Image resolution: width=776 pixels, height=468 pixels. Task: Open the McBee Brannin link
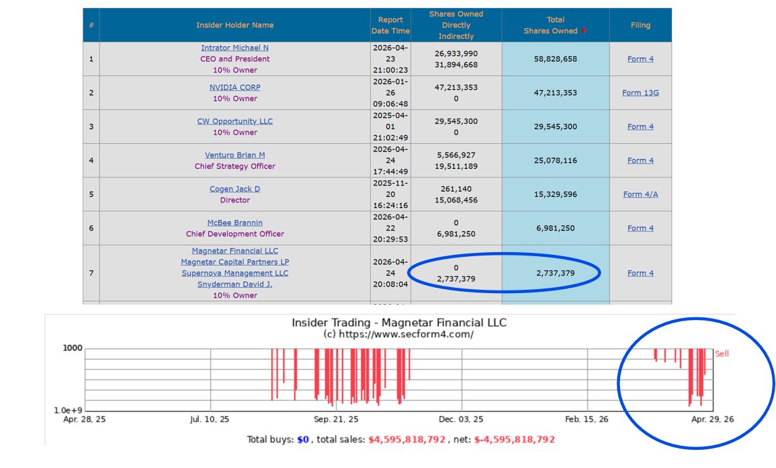click(x=234, y=223)
